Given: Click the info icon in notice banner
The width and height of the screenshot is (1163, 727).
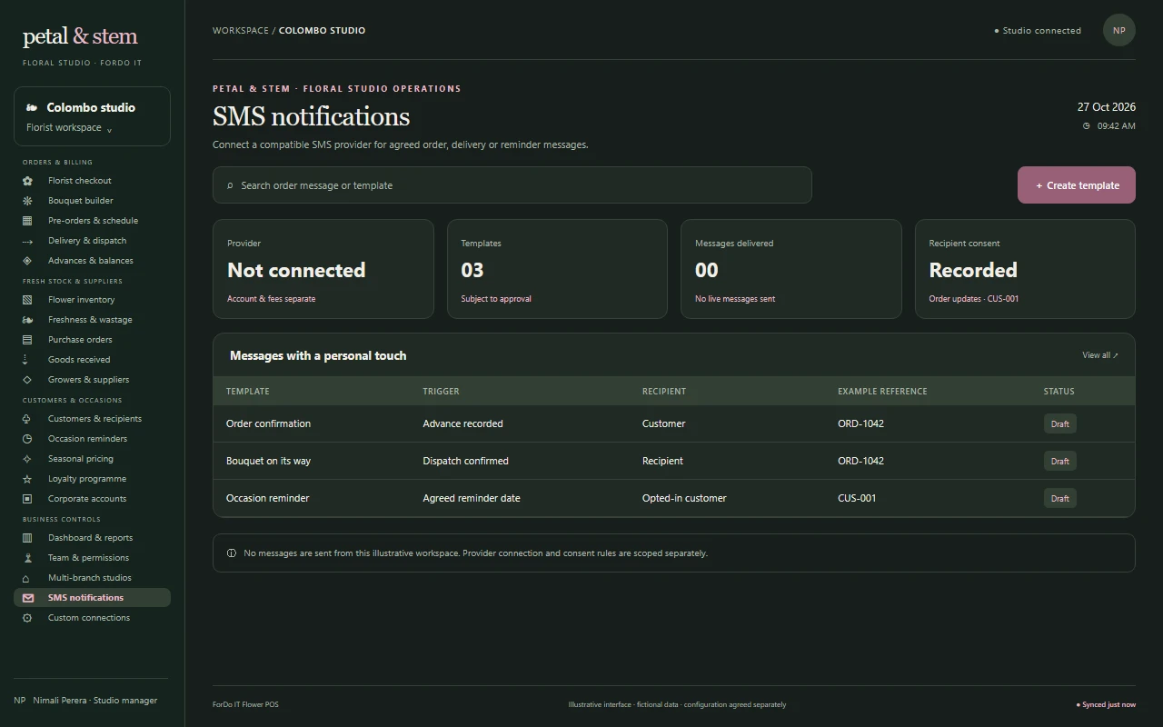Looking at the screenshot, I should (x=232, y=553).
